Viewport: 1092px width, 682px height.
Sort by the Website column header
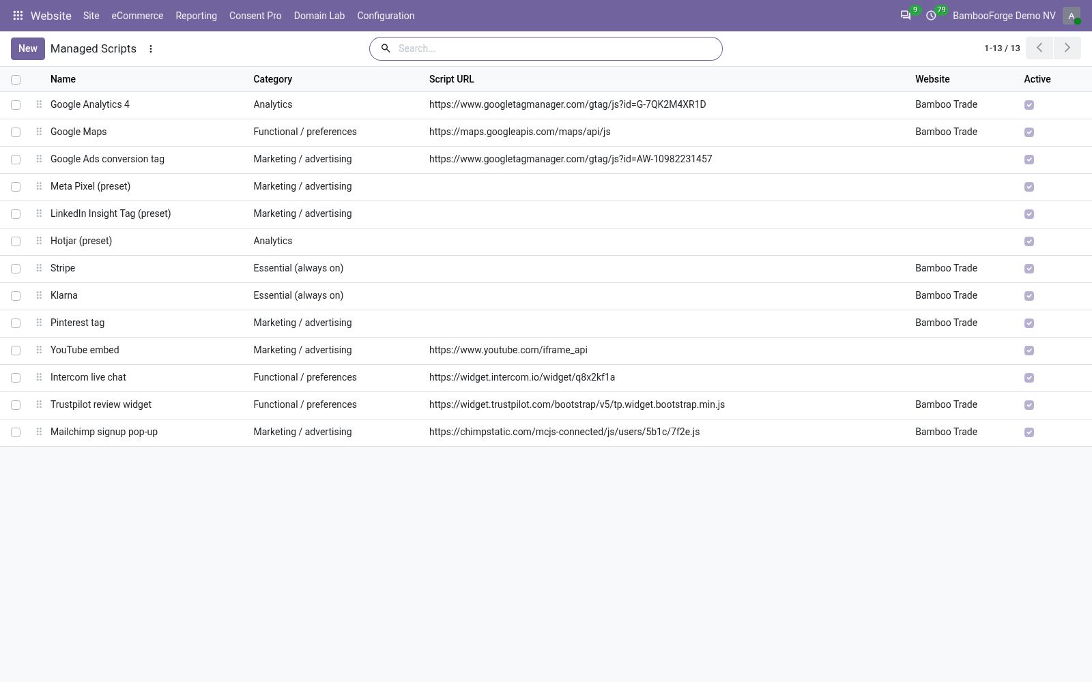tap(932, 79)
